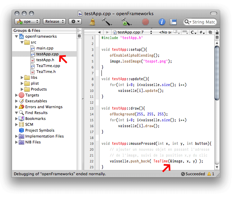Select main.cpp in the src folder
Image resolution: width=232 pixels, height=197 pixels.
point(45,48)
